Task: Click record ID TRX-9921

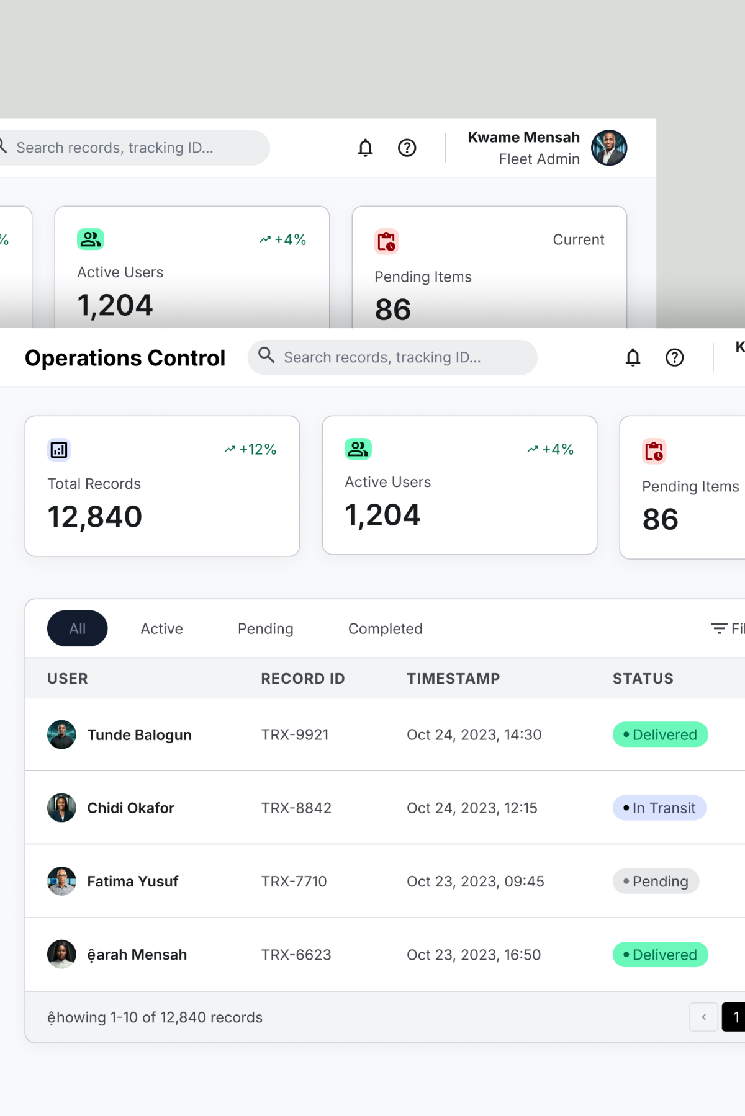Action: point(295,734)
